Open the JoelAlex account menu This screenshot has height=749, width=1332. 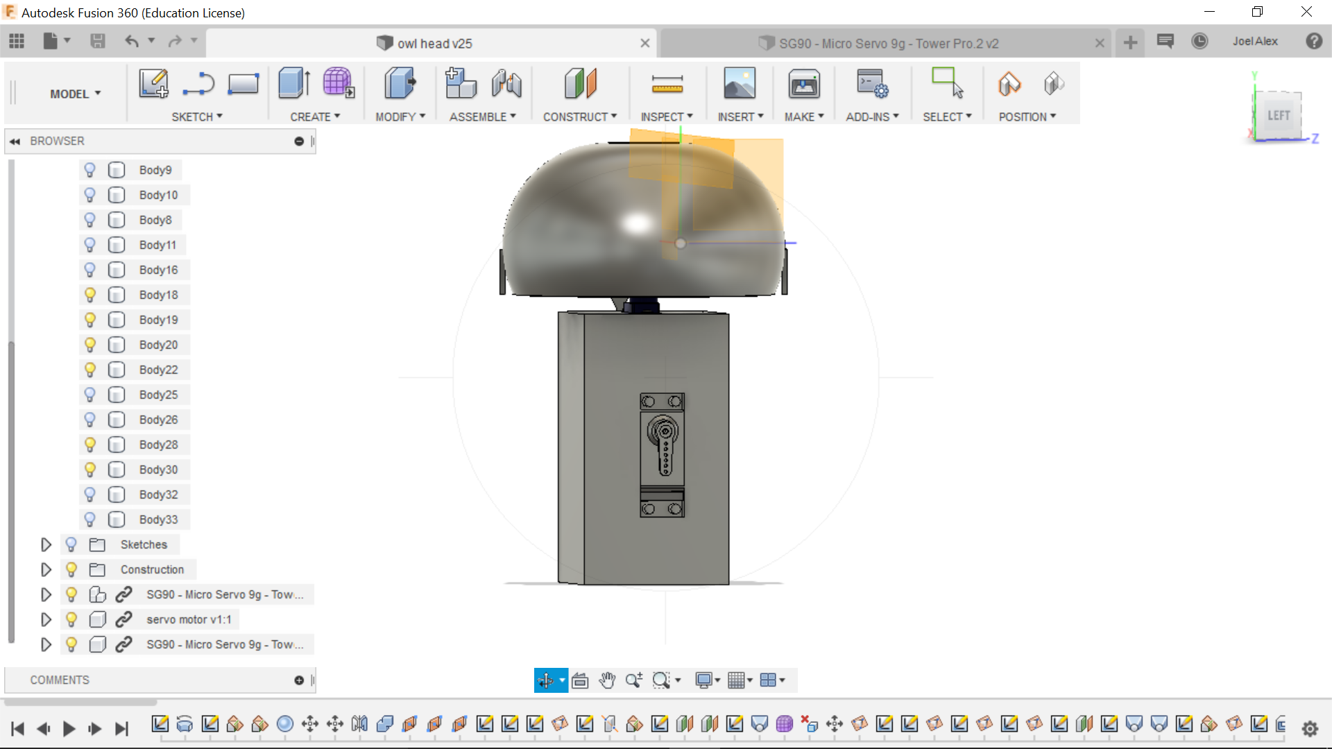coord(1254,42)
